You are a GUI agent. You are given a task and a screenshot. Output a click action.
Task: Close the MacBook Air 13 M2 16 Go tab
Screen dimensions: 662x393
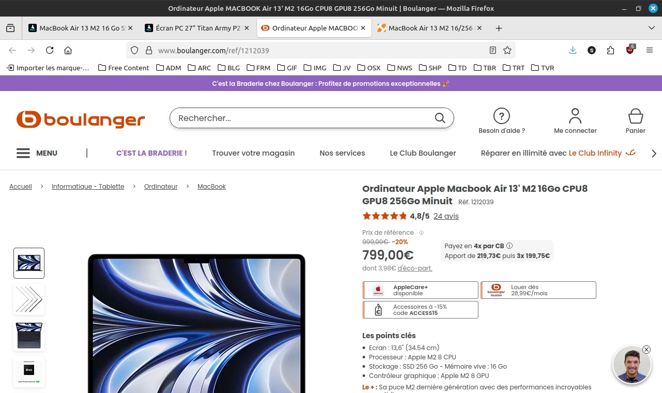[130, 28]
